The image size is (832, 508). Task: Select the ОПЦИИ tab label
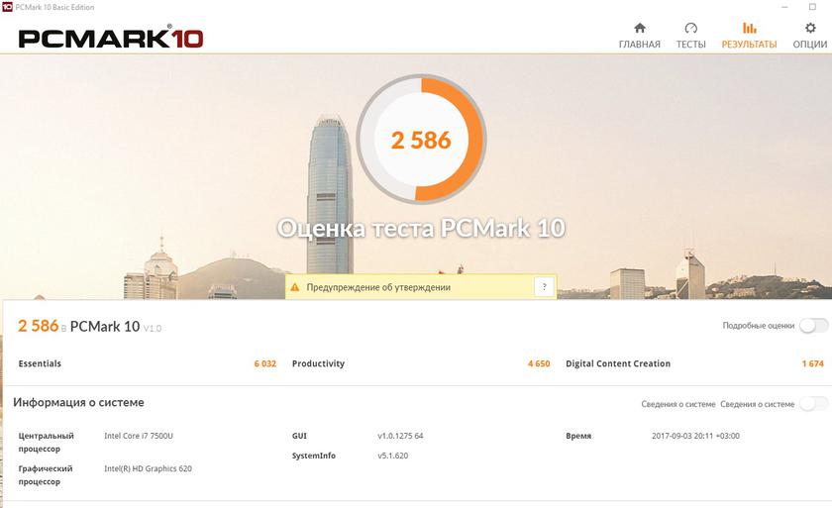click(x=810, y=45)
